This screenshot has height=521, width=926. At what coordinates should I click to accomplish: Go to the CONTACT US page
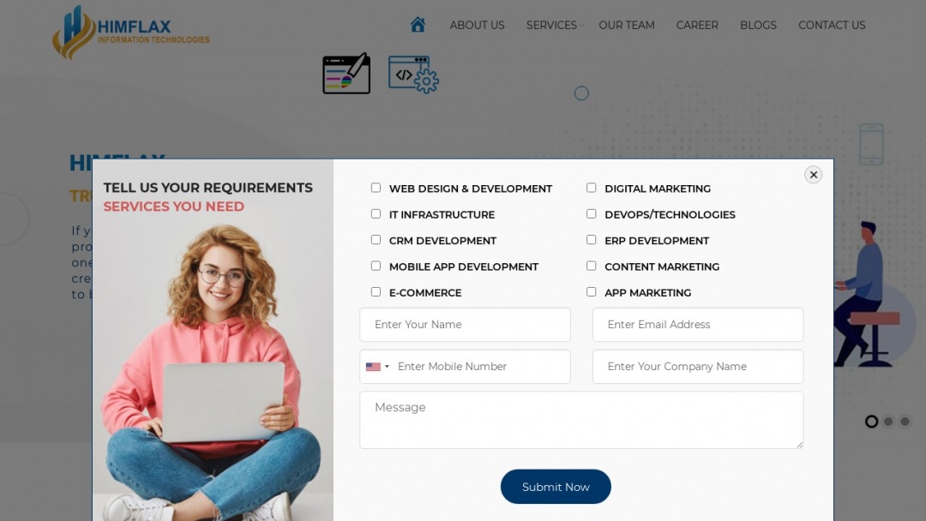(831, 25)
